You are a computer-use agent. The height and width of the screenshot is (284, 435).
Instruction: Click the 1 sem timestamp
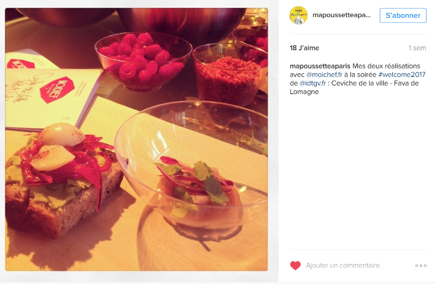tap(417, 48)
